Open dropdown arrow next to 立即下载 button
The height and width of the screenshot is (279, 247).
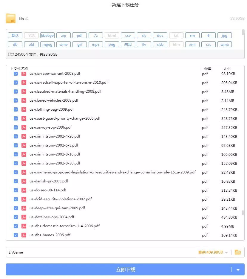(238, 270)
